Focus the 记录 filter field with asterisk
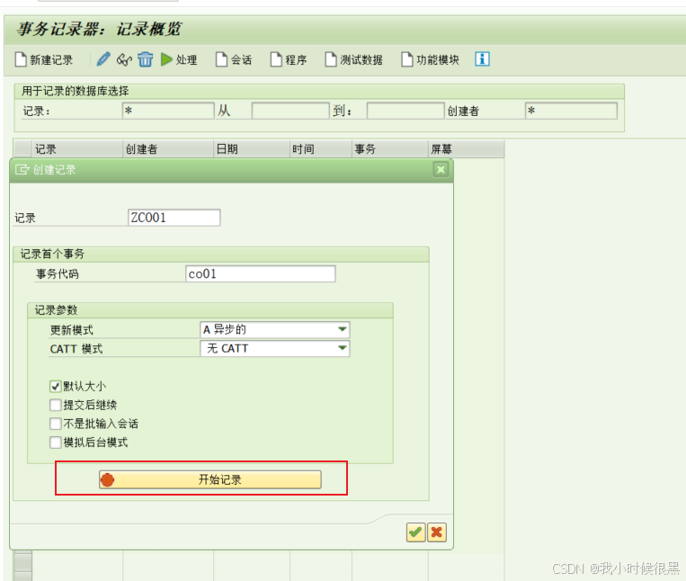686x581 pixels. [x=168, y=111]
